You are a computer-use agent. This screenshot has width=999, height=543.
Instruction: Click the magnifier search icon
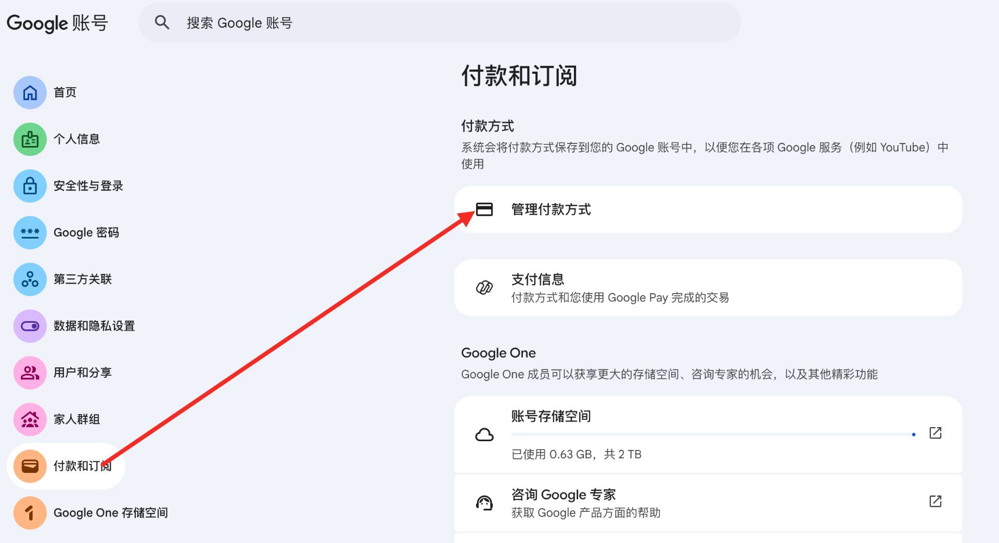tap(162, 22)
